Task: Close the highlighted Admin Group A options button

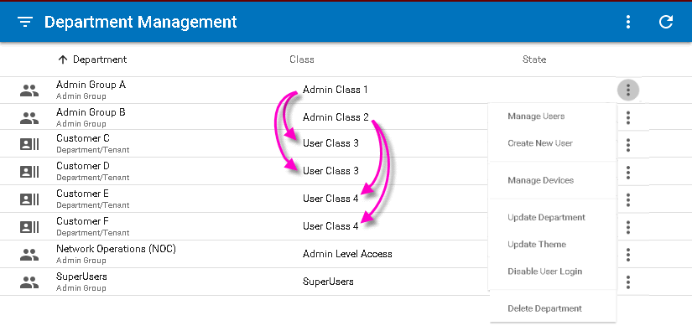Action: click(628, 91)
